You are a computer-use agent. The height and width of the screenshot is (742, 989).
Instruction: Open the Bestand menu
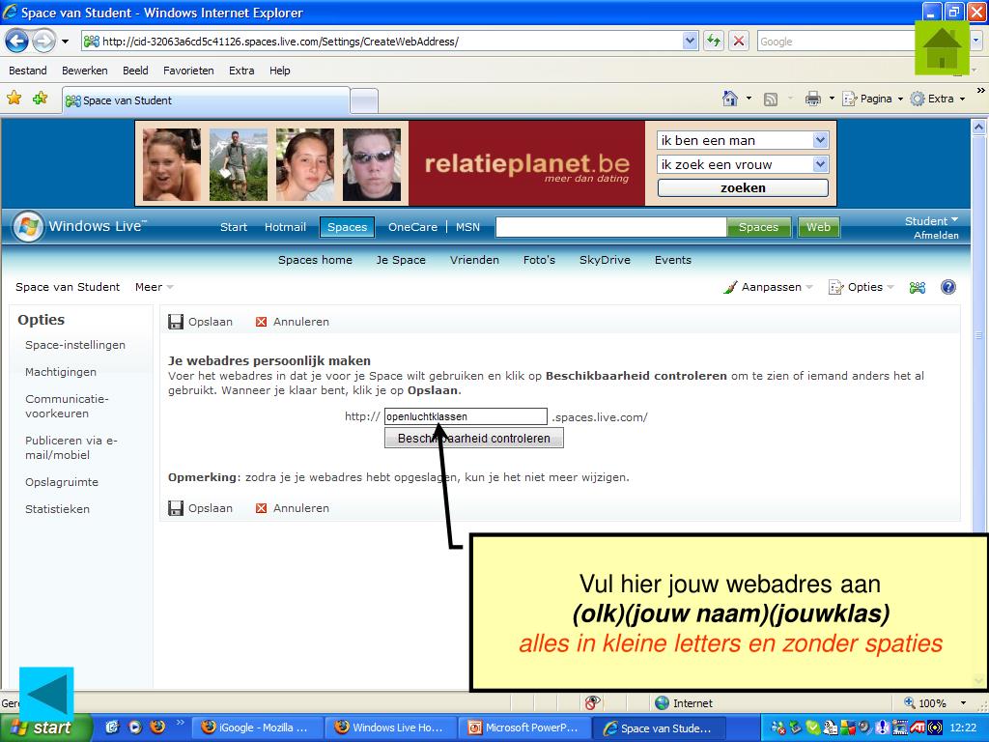click(28, 71)
